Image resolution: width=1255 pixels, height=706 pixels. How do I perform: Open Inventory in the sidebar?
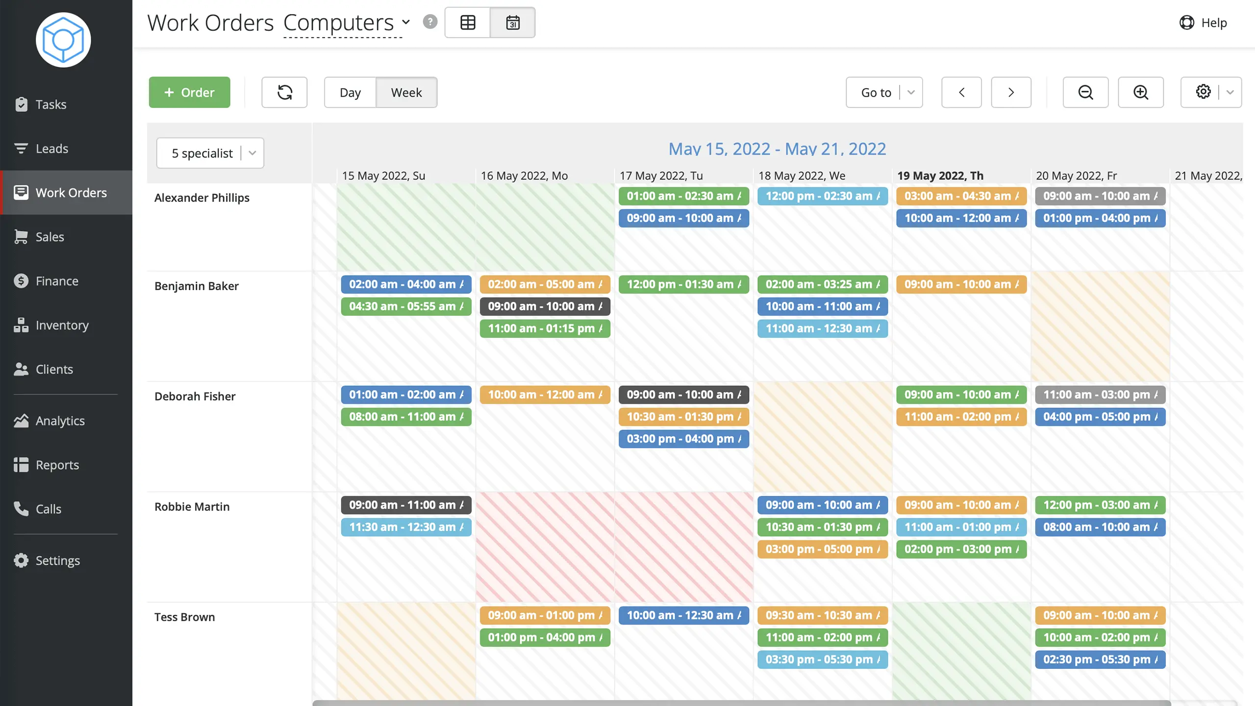(62, 325)
